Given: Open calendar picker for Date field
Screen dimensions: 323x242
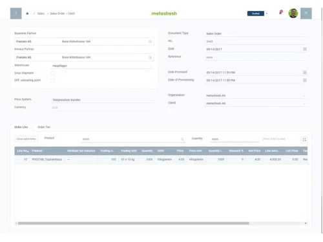Looking at the screenshot, I should pos(305,49).
